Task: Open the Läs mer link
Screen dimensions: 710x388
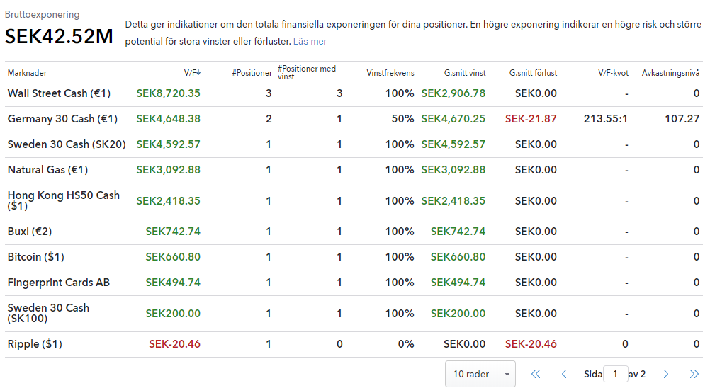Action: pyautogui.click(x=310, y=42)
